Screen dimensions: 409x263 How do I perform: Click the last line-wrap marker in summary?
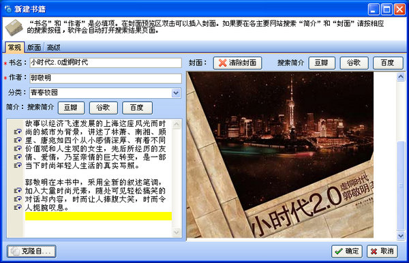click(18, 208)
